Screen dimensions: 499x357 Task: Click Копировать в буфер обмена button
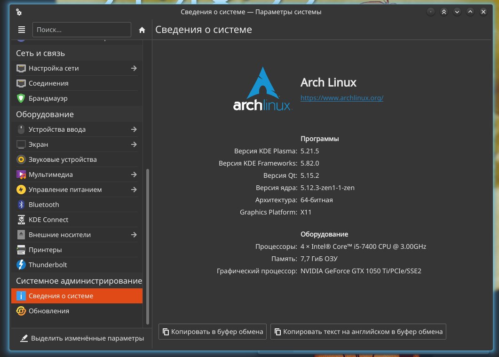(x=213, y=332)
